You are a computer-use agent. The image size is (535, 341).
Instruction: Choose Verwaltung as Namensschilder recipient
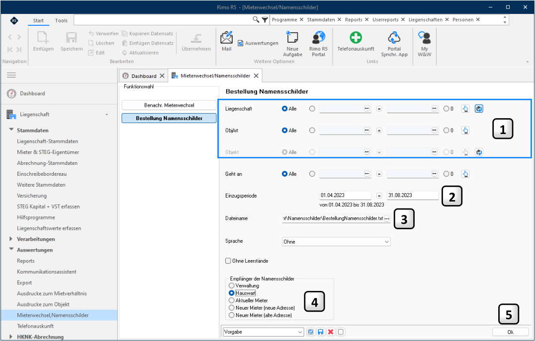point(244,285)
